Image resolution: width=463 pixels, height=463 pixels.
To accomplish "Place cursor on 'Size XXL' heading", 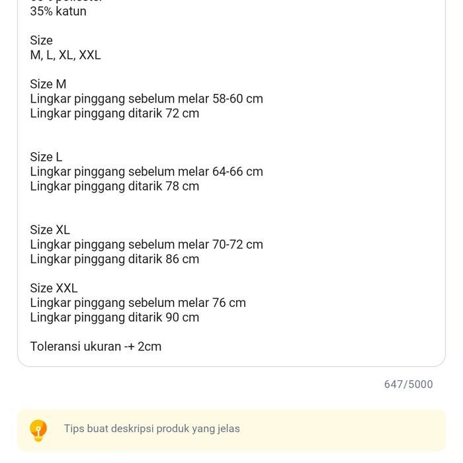I will [x=54, y=288].
